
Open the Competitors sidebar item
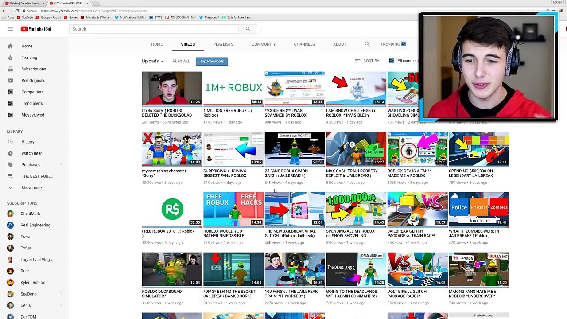32,92
